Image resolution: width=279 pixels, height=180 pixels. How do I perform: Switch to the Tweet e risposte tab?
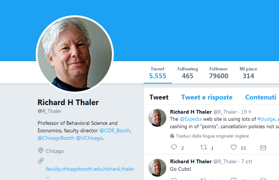tap(207, 97)
